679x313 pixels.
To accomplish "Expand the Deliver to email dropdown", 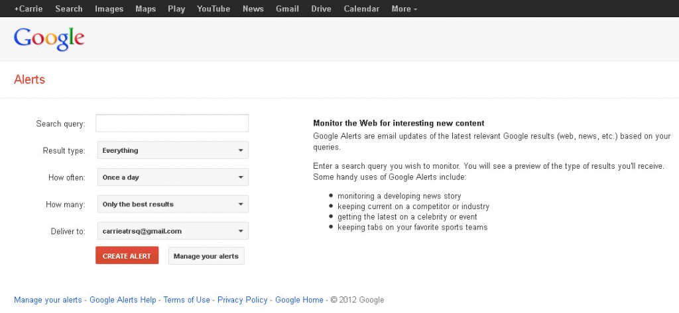I will click(x=173, y=231).
